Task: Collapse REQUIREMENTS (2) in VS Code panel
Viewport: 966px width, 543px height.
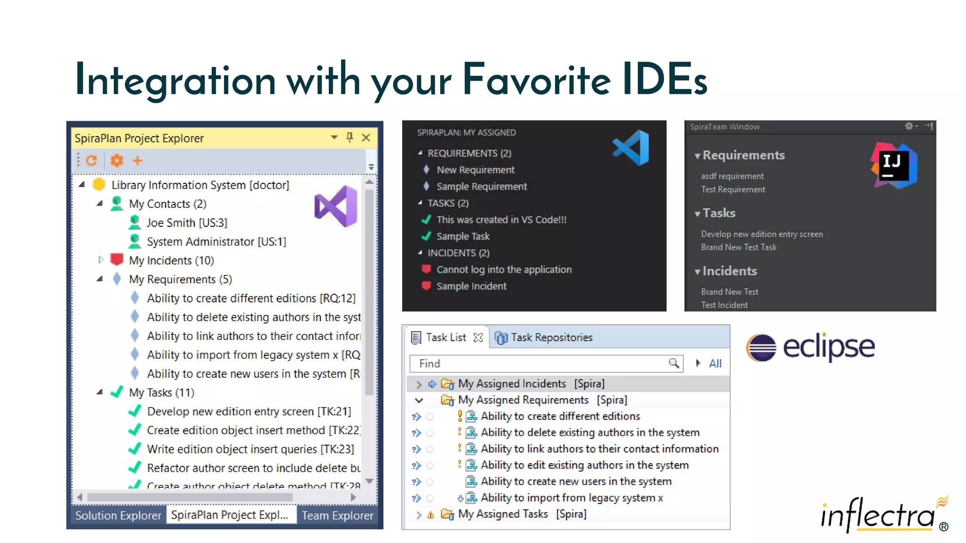Action: coord(420,153)
